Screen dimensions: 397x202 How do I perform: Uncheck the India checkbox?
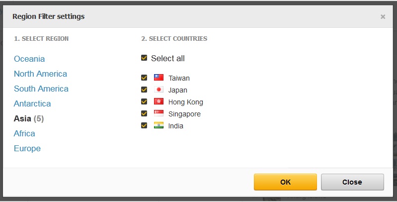click(x=144, y=125)
